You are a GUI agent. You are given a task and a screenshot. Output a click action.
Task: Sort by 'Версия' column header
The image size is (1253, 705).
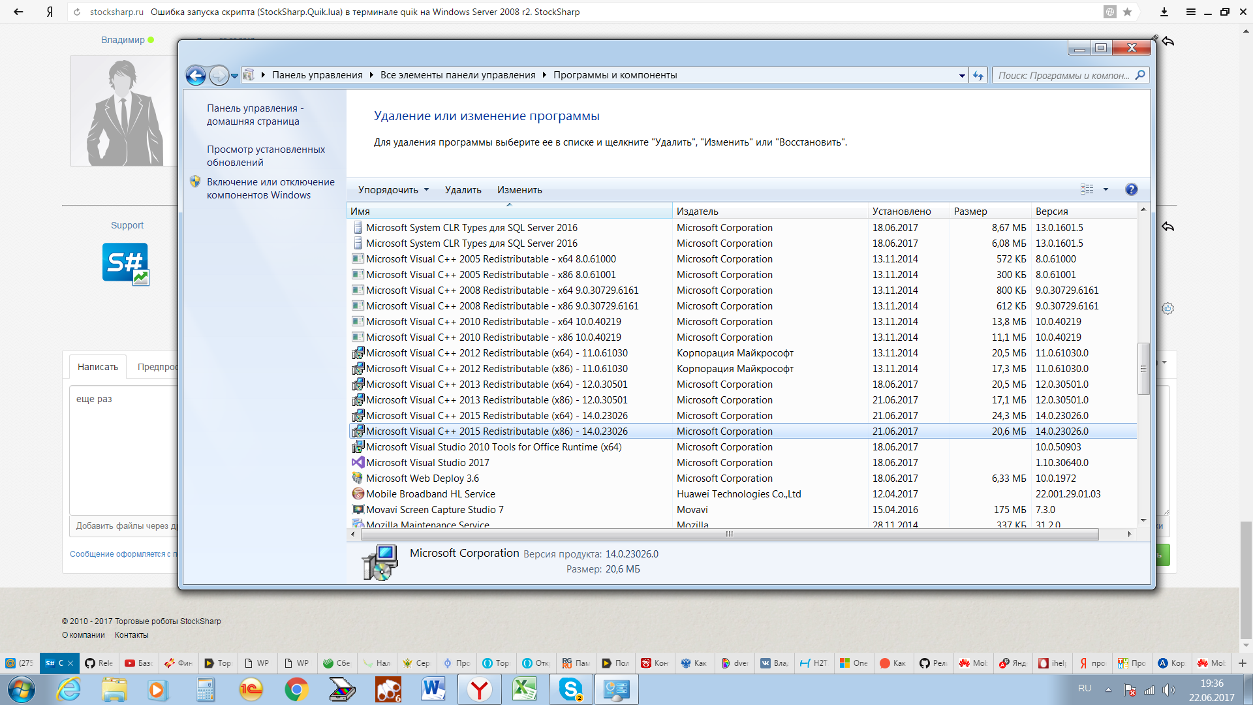(1083, 211)
